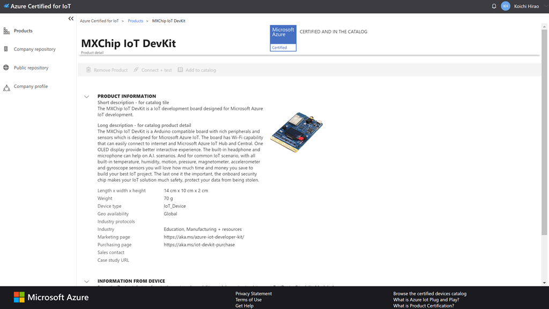Click the CERTIFIED AND IN THE CATALOG status
Image resolution: width=549 pixels, height=309 pixels.
click(333, 32)
